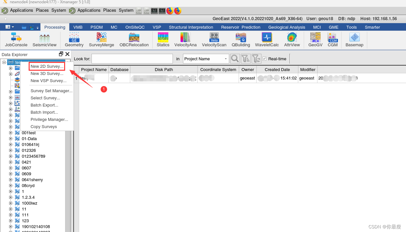Open the first file-cabinet panel launcher
The height and width of the screenshot is (232, 406).
tap(139, 10)
